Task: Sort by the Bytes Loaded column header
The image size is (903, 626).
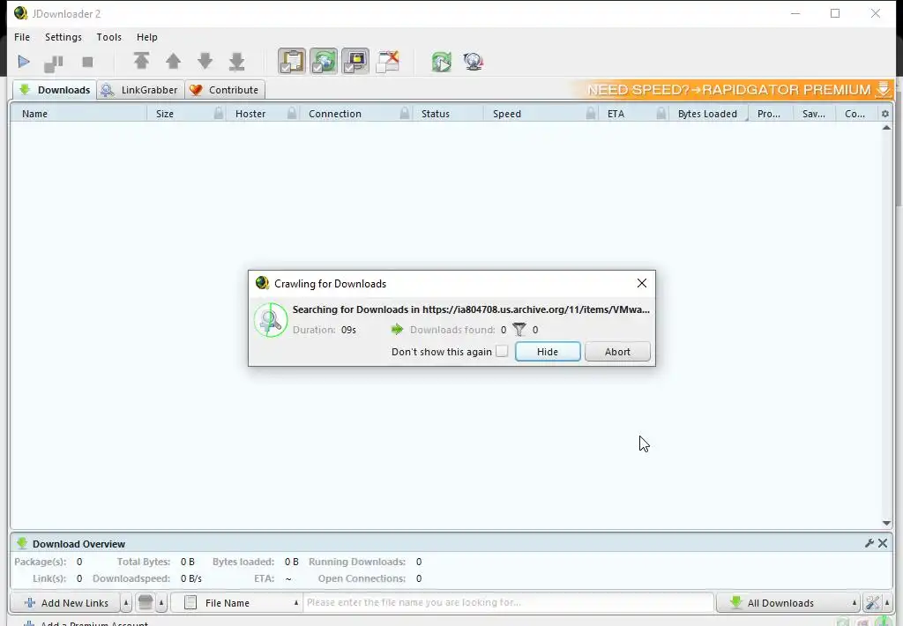Action: (x=707, y=114)
